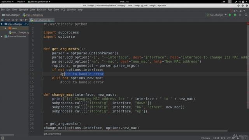Select the External Libraries row

point(14,37)
